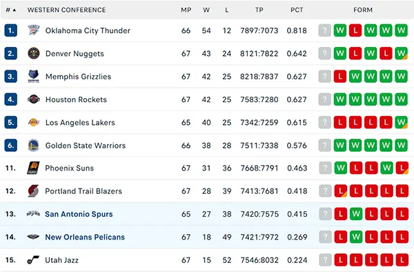Click the Houston Rockets logo icon
This screenshot has height=272, width=414.
point(34,99)
